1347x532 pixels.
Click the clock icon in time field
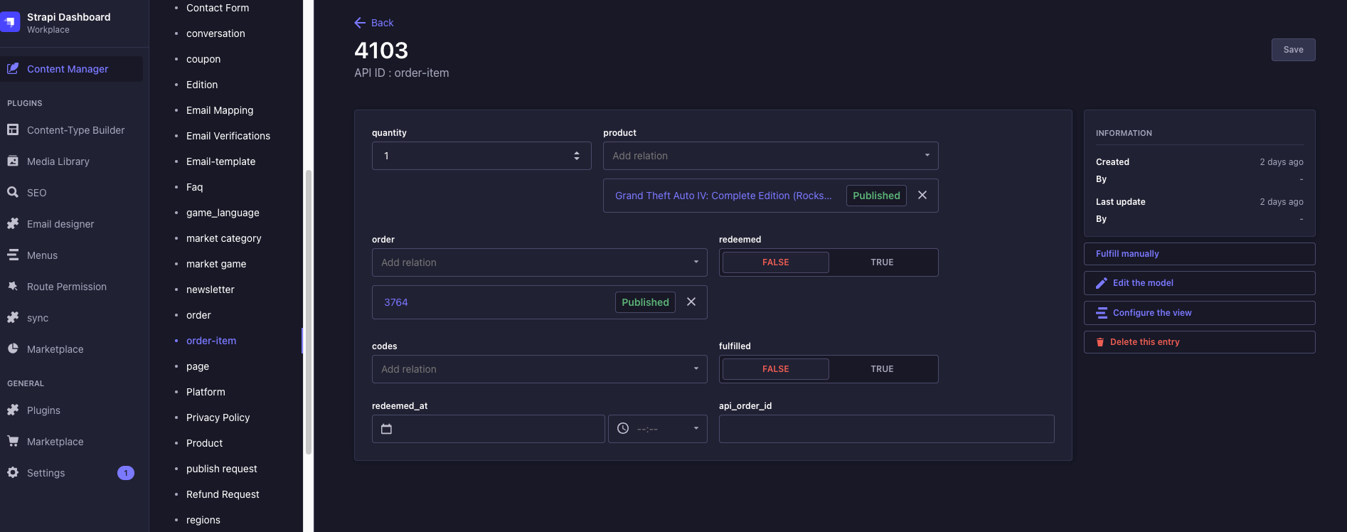[623, 429]
